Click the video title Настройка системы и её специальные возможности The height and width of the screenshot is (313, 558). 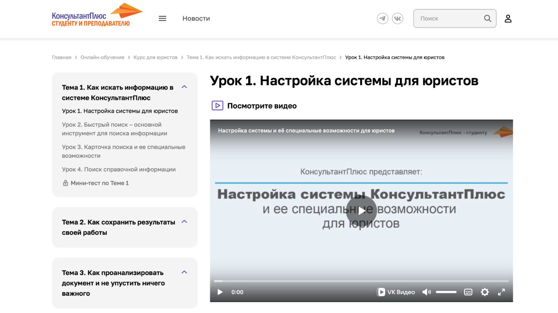[306, 131]
